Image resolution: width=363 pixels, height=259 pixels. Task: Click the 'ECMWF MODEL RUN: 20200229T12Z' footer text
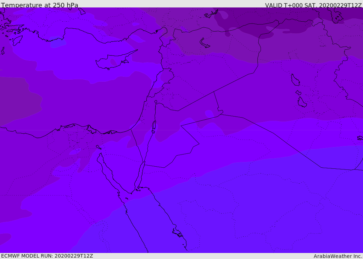[47, 256]
